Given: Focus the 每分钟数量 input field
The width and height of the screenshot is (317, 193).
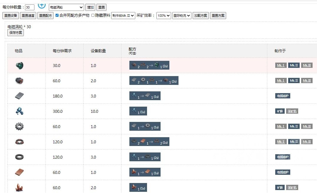Looking at the screenshot, I should [x=30, y=7].
